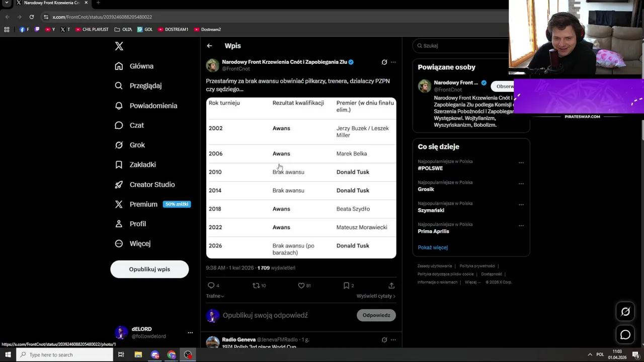Open #POLSWE trending topic
The width and height of the screenshot is (644, 362).
(x=430, y=168)
